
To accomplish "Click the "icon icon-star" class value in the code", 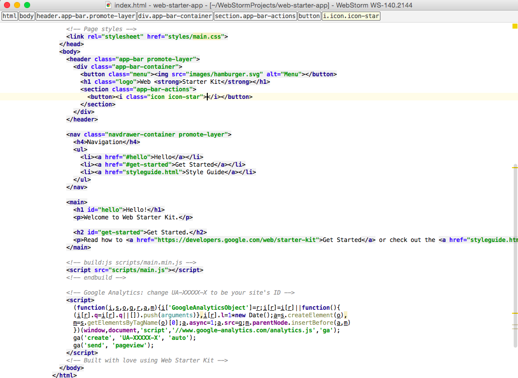I will [x=175, y=97].
